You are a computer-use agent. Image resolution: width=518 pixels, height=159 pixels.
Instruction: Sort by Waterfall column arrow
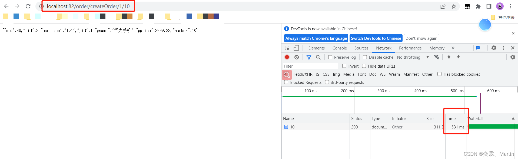(513, 118)
